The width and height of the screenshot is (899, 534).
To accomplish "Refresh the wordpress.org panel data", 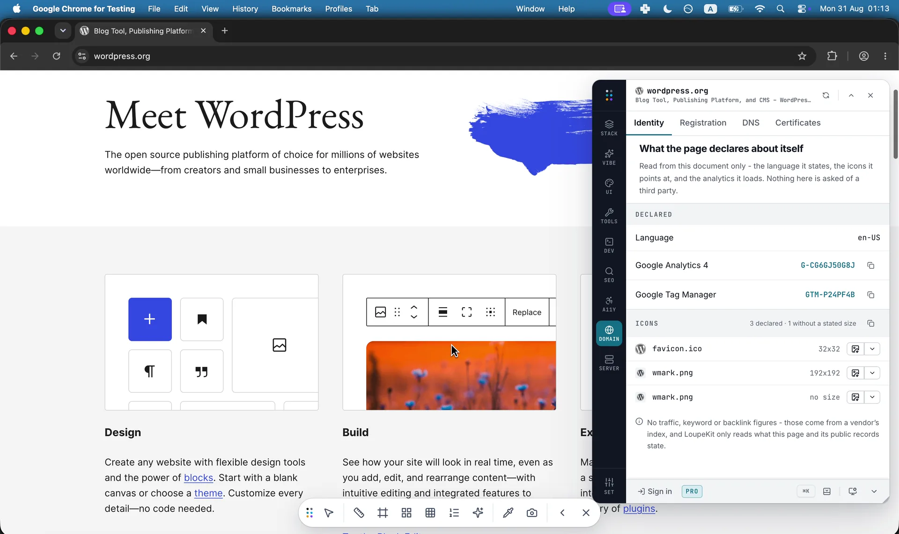I will point(825,95).
